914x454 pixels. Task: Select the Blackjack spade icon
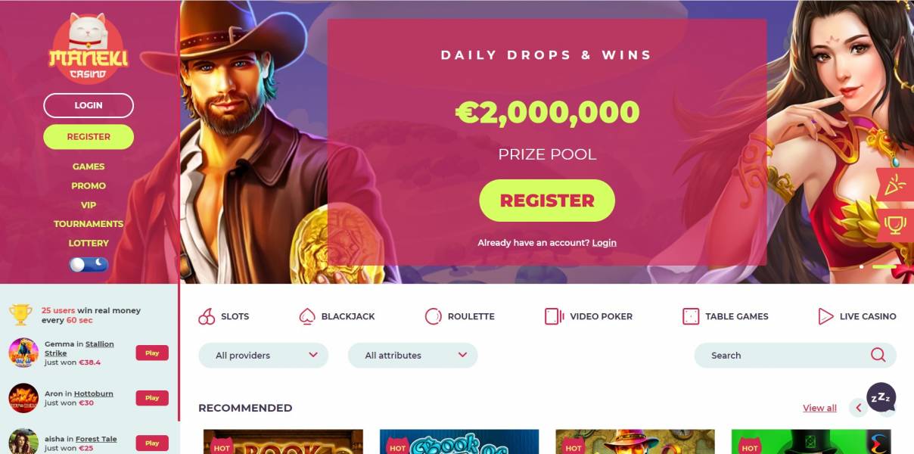(x=307, y=316)
